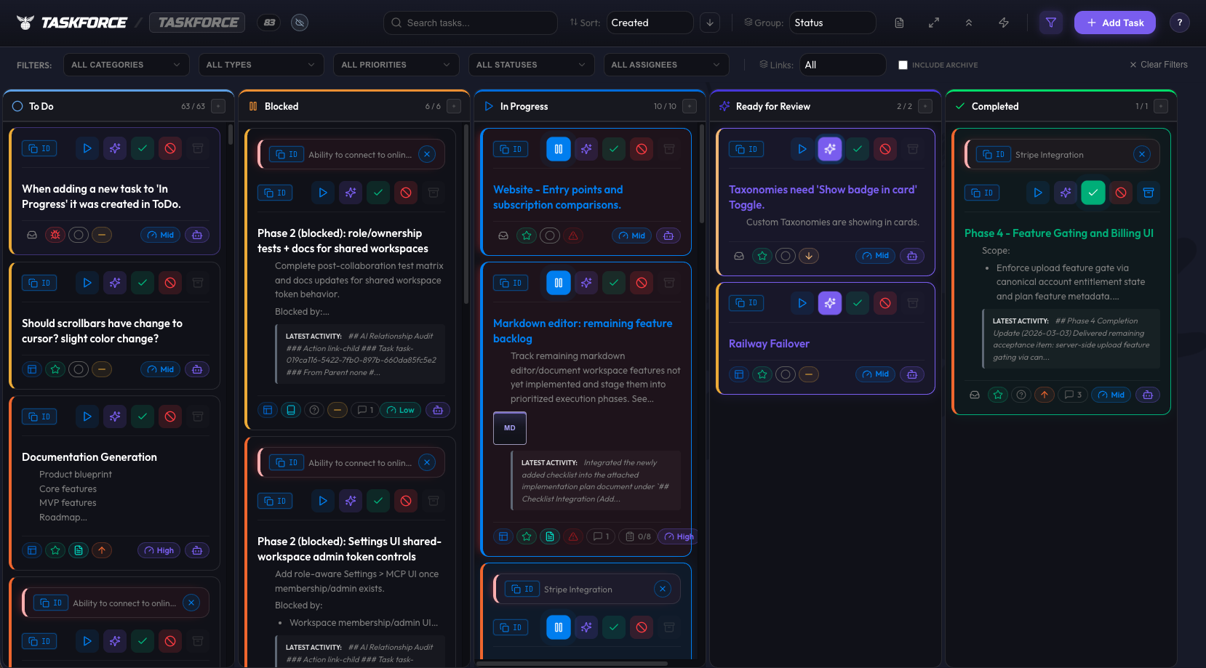Click the diagonal expand arrows icon
The image size is (1206, 668).
point(934,23)
